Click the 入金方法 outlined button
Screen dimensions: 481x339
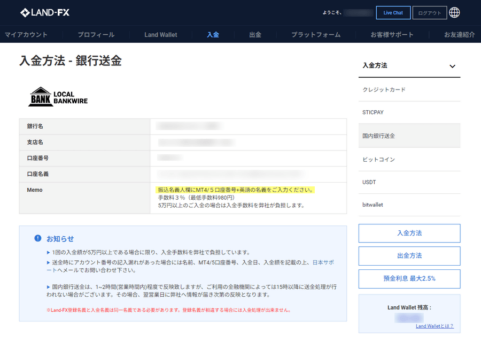coord(409,233)
